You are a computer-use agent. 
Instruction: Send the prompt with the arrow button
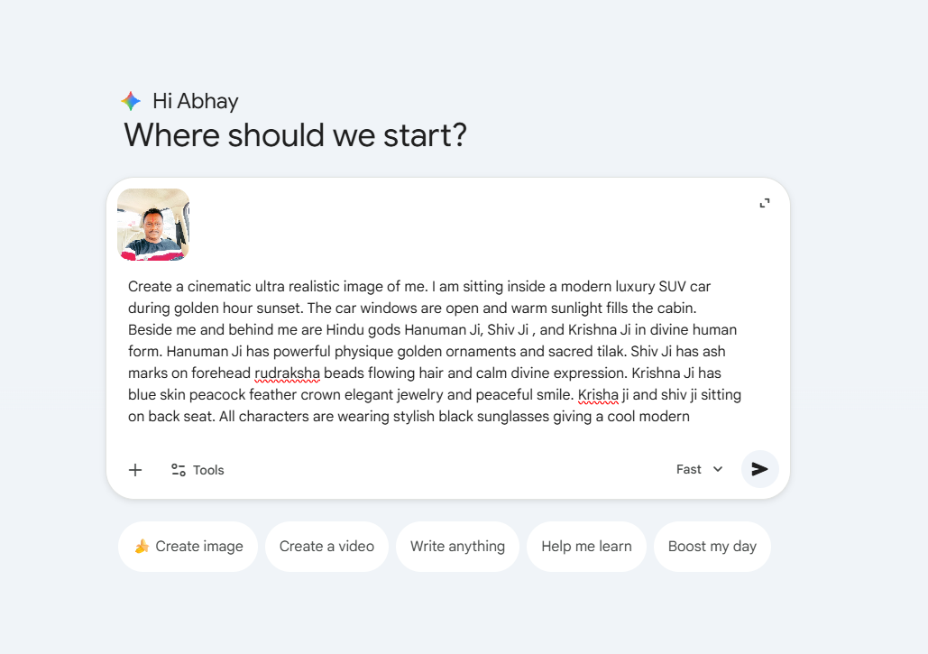759,469
